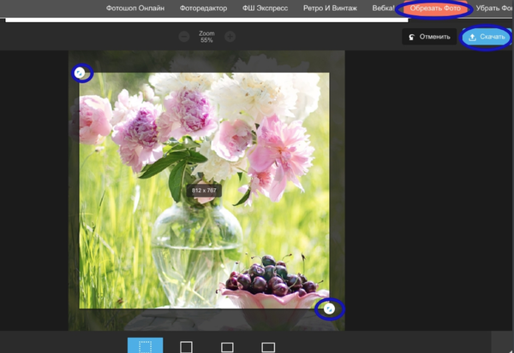Viewport: 514px width, 353px height.
Task: Open the Фотошоп Онлайн tab
Action: (x=135, y=9)
